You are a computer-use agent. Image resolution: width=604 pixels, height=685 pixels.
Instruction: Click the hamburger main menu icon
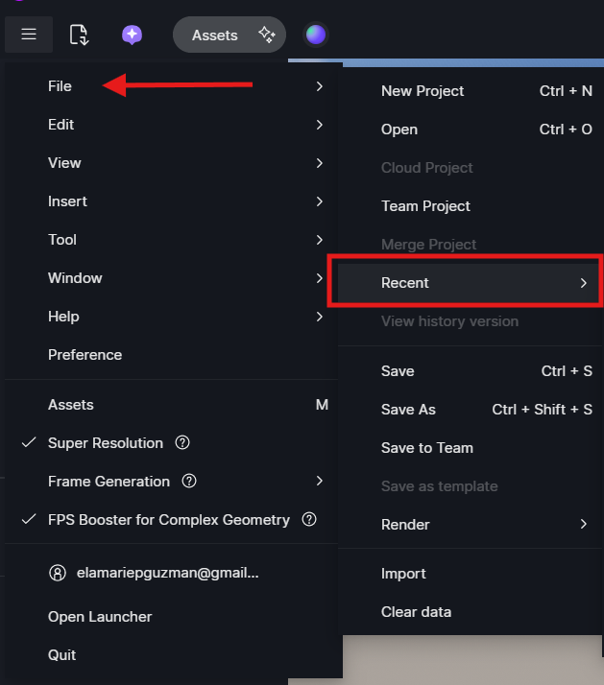coord(29,35)
